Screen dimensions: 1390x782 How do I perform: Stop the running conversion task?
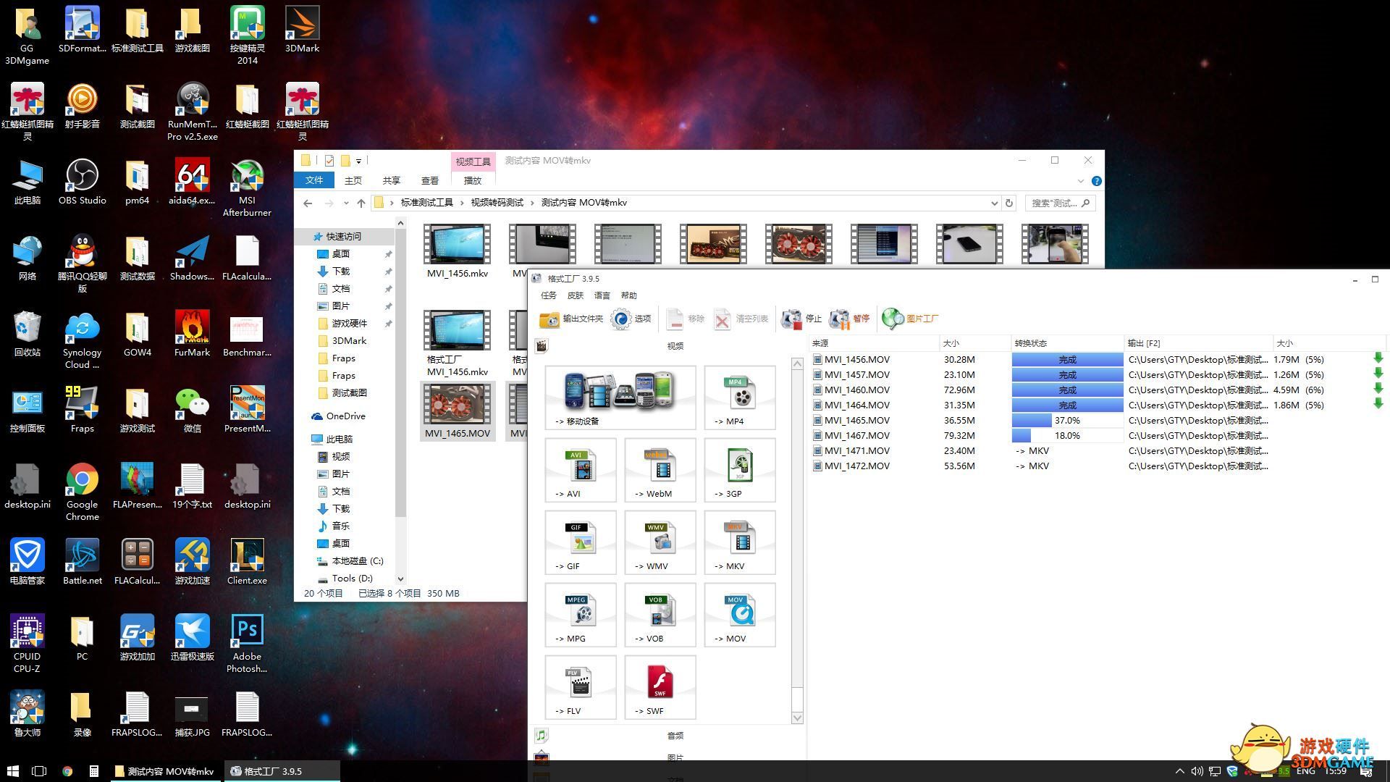801,319
